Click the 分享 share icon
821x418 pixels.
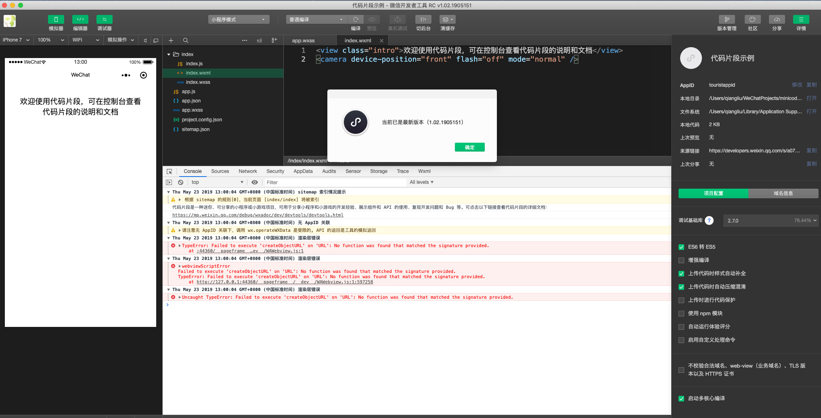(777, 19)
